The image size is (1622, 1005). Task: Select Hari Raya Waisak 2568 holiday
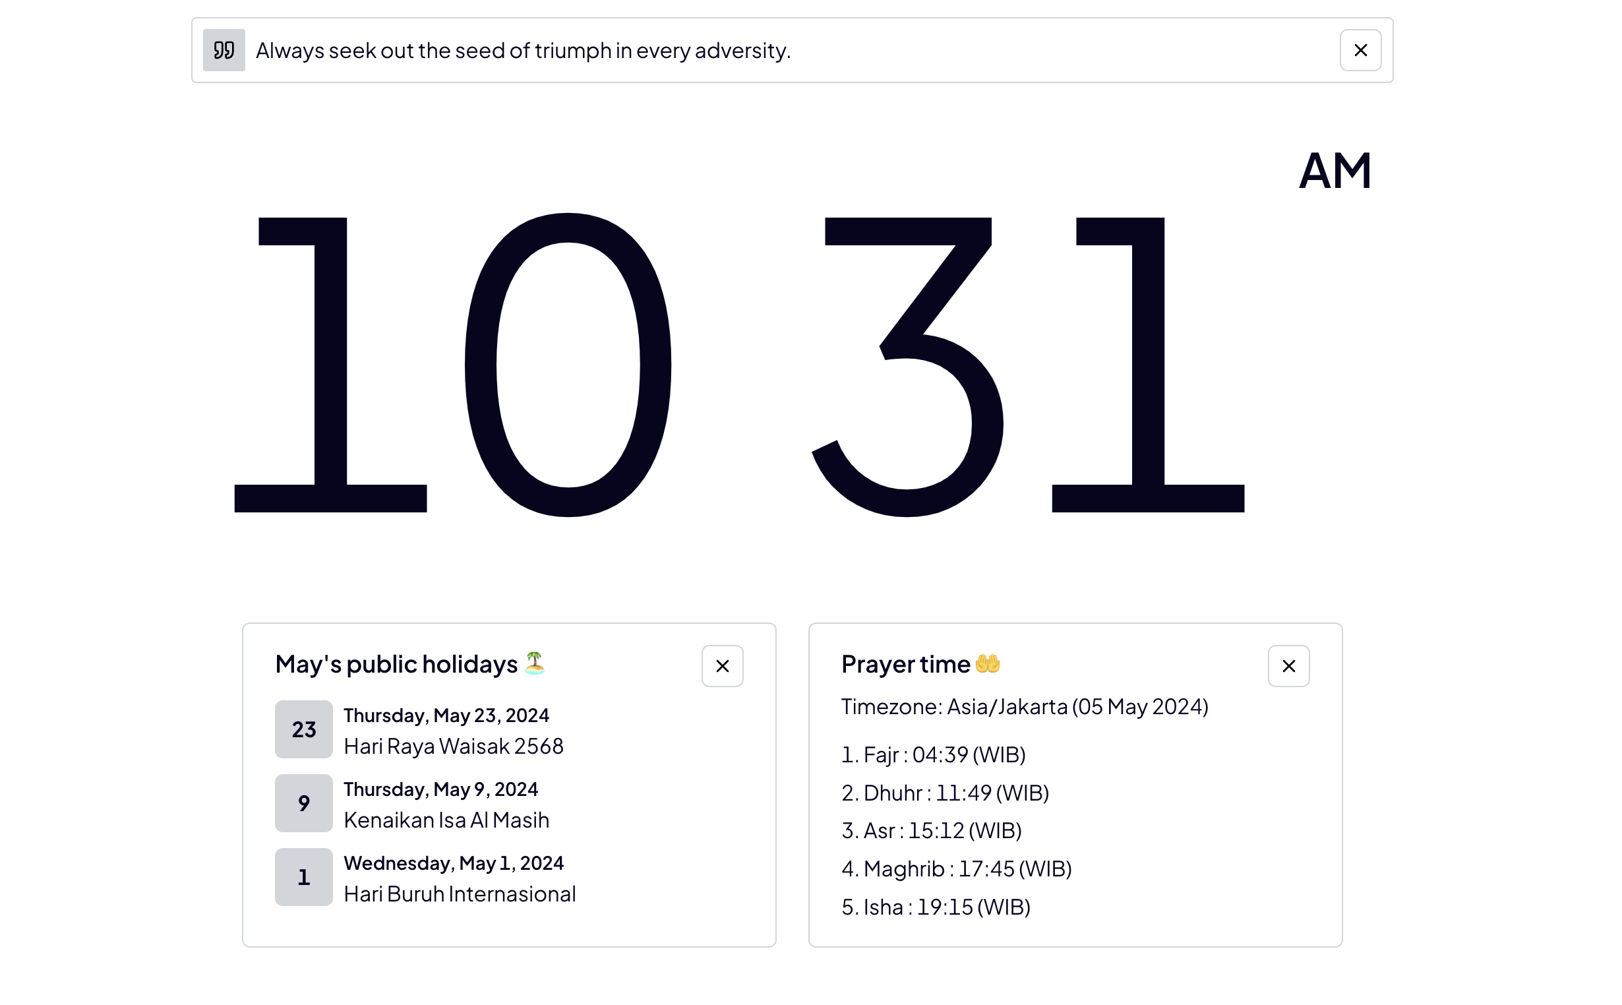coord(453,746)
